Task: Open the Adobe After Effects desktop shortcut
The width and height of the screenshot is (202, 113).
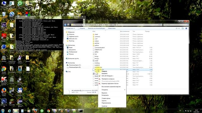Action: coord(4,26)
